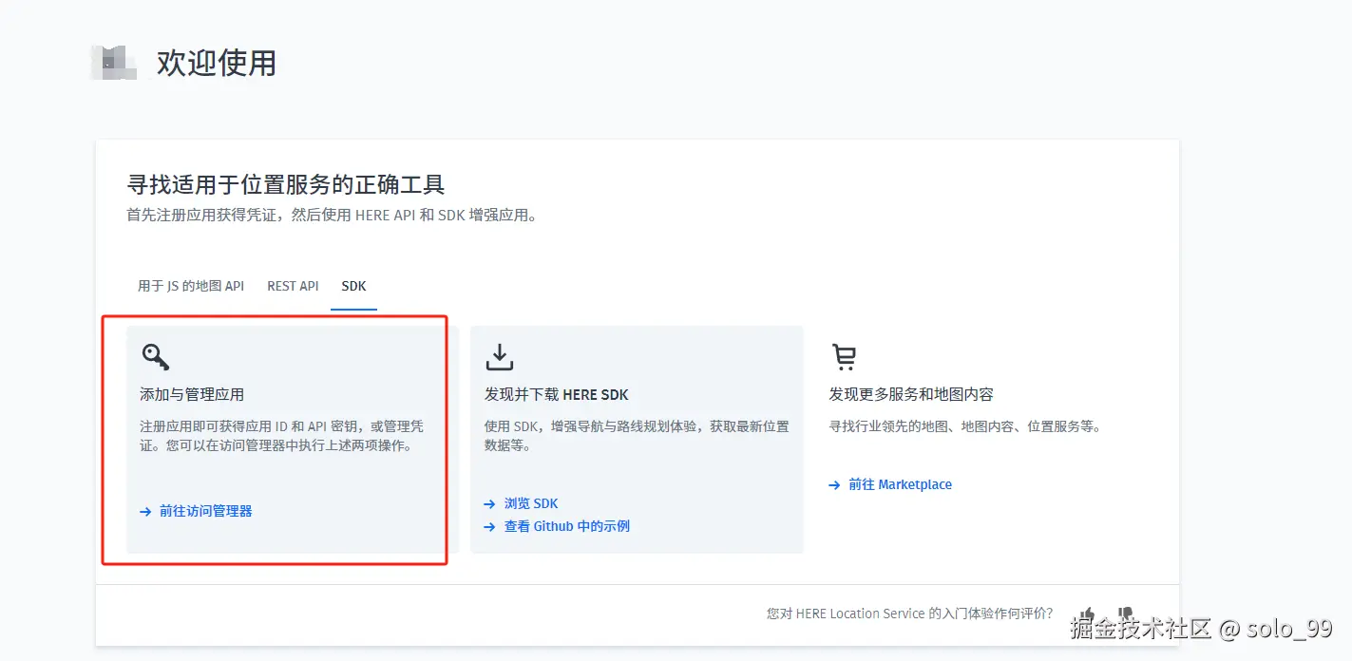Switch to the REST API tab

(293, 286)
